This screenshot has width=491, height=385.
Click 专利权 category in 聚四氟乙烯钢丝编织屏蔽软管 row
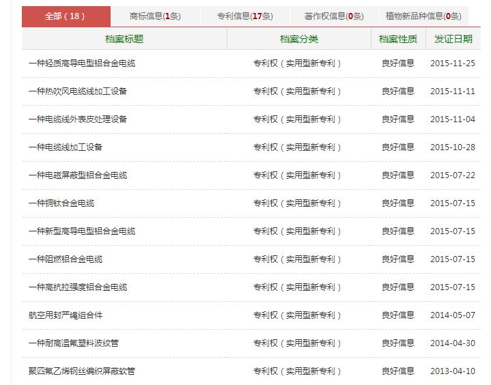297,371
